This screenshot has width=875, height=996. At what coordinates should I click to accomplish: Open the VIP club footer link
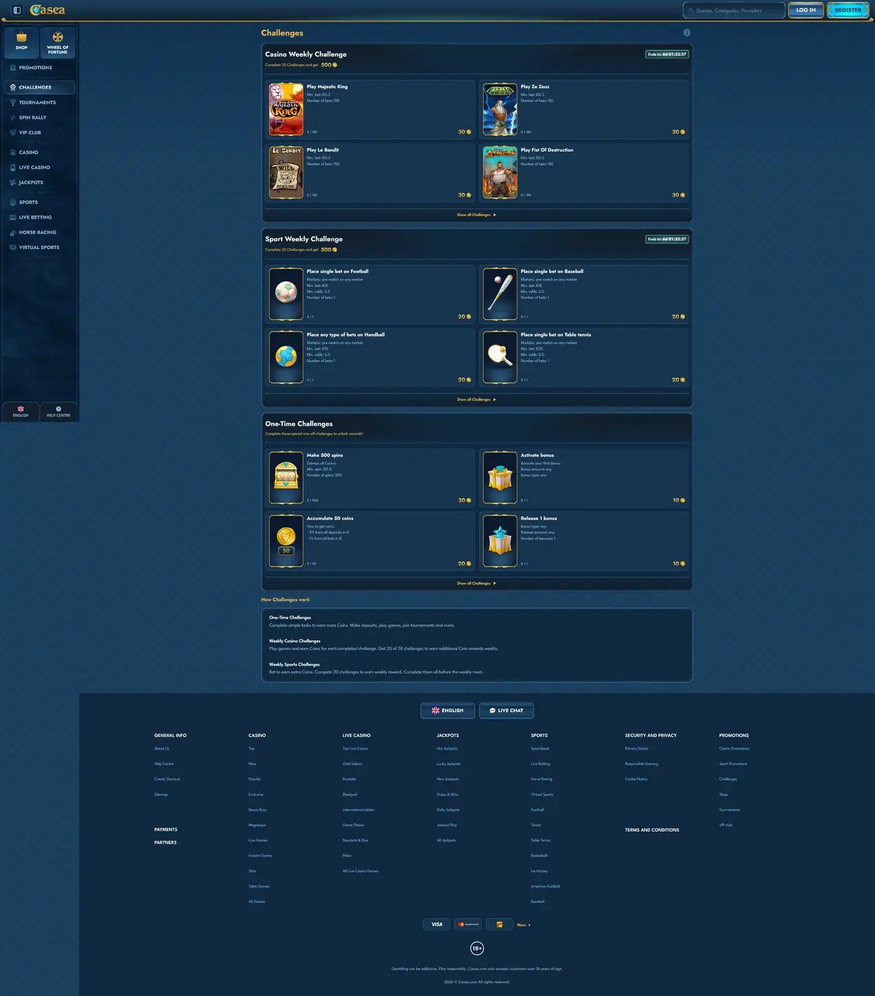tap(726, 825)
